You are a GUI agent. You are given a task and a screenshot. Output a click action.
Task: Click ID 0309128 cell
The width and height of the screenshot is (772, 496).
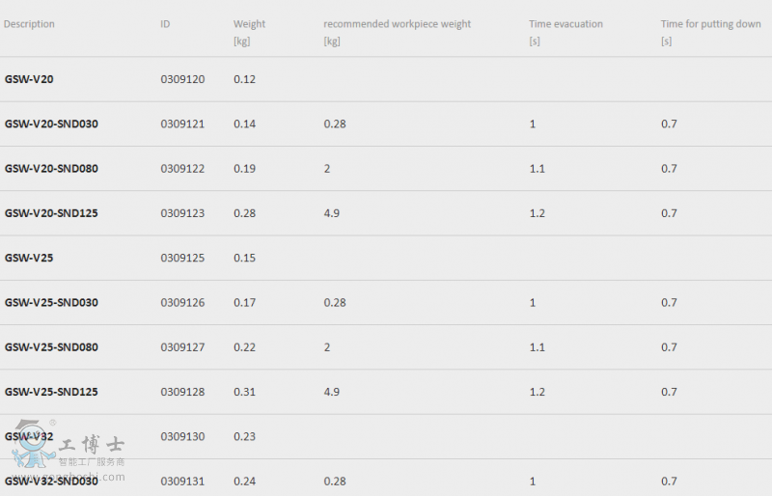tap(182, 392)
